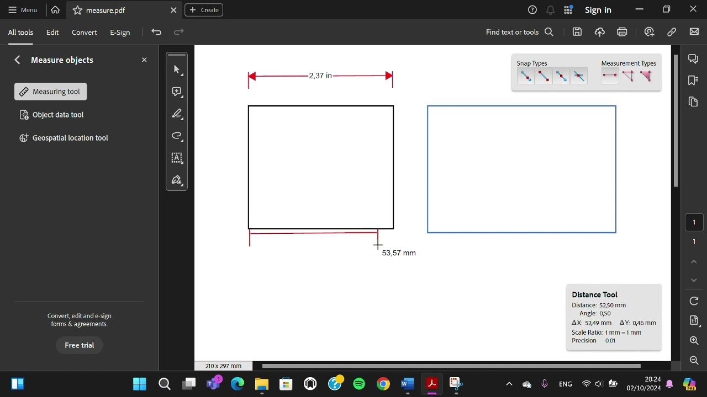Toggle Snap to Midpoints snap type
Viewport: 707px width, 397px height.
561,76
